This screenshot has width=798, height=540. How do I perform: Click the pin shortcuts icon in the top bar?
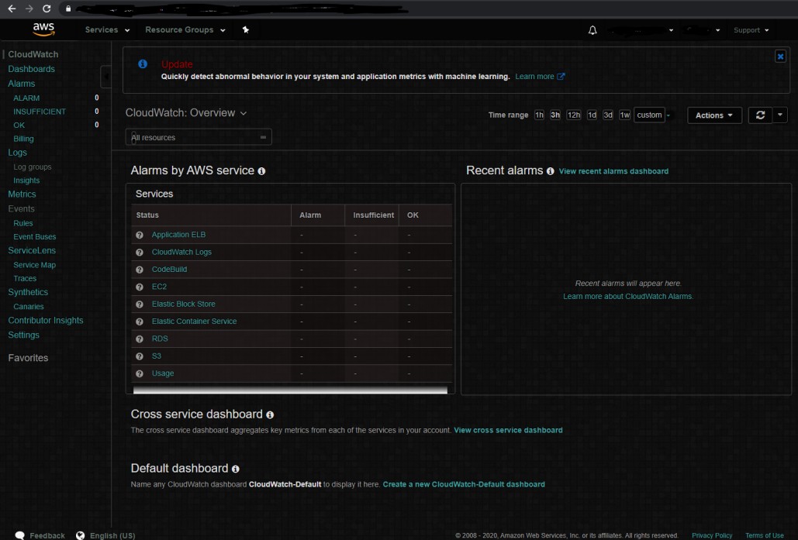(x=246, y=29)
